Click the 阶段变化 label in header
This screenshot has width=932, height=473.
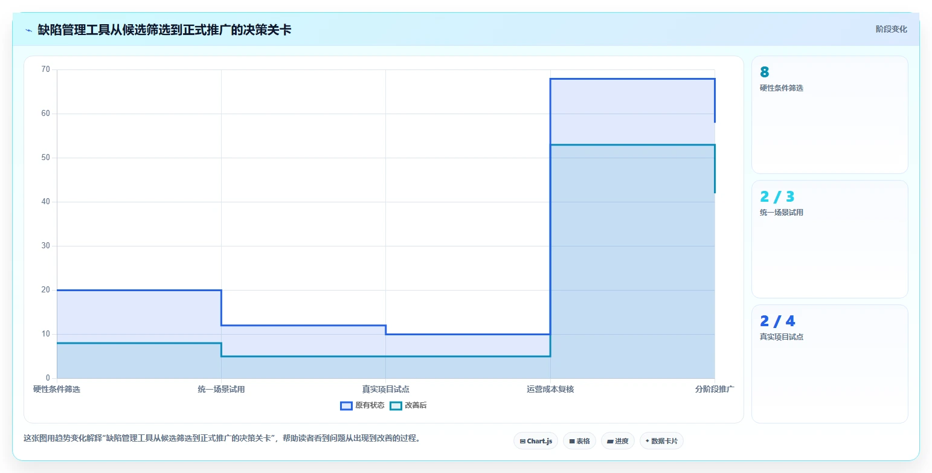coord(891,29)
